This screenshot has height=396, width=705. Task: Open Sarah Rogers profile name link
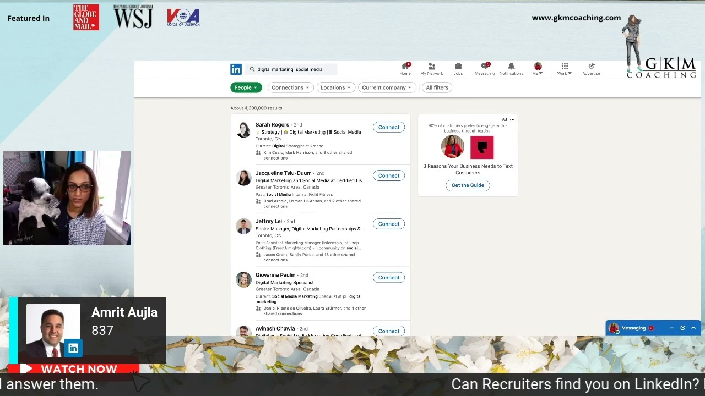pos(272,125)
